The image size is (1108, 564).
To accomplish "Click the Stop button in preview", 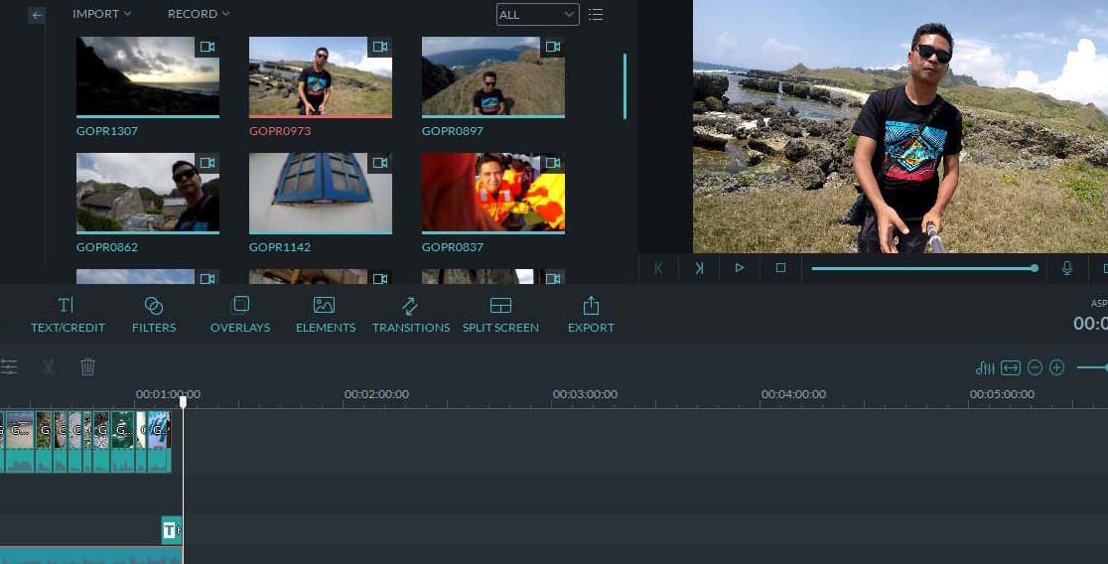I will (x=780, y=268).
